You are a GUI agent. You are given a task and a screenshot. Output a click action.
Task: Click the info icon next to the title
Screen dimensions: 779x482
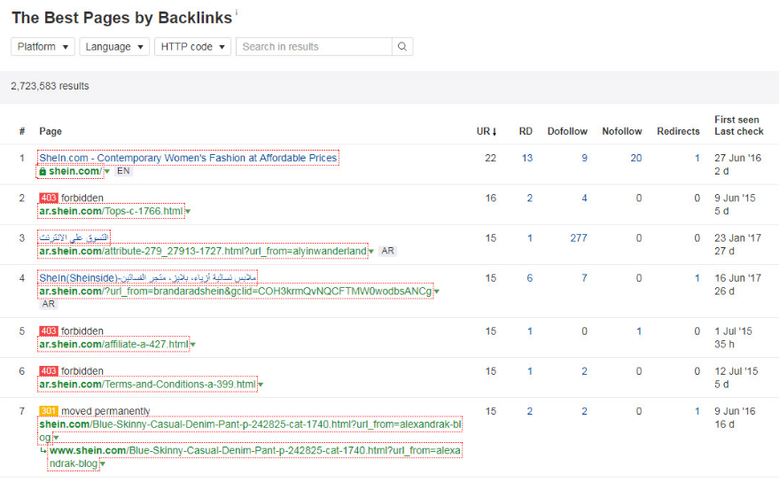(237, 12)
